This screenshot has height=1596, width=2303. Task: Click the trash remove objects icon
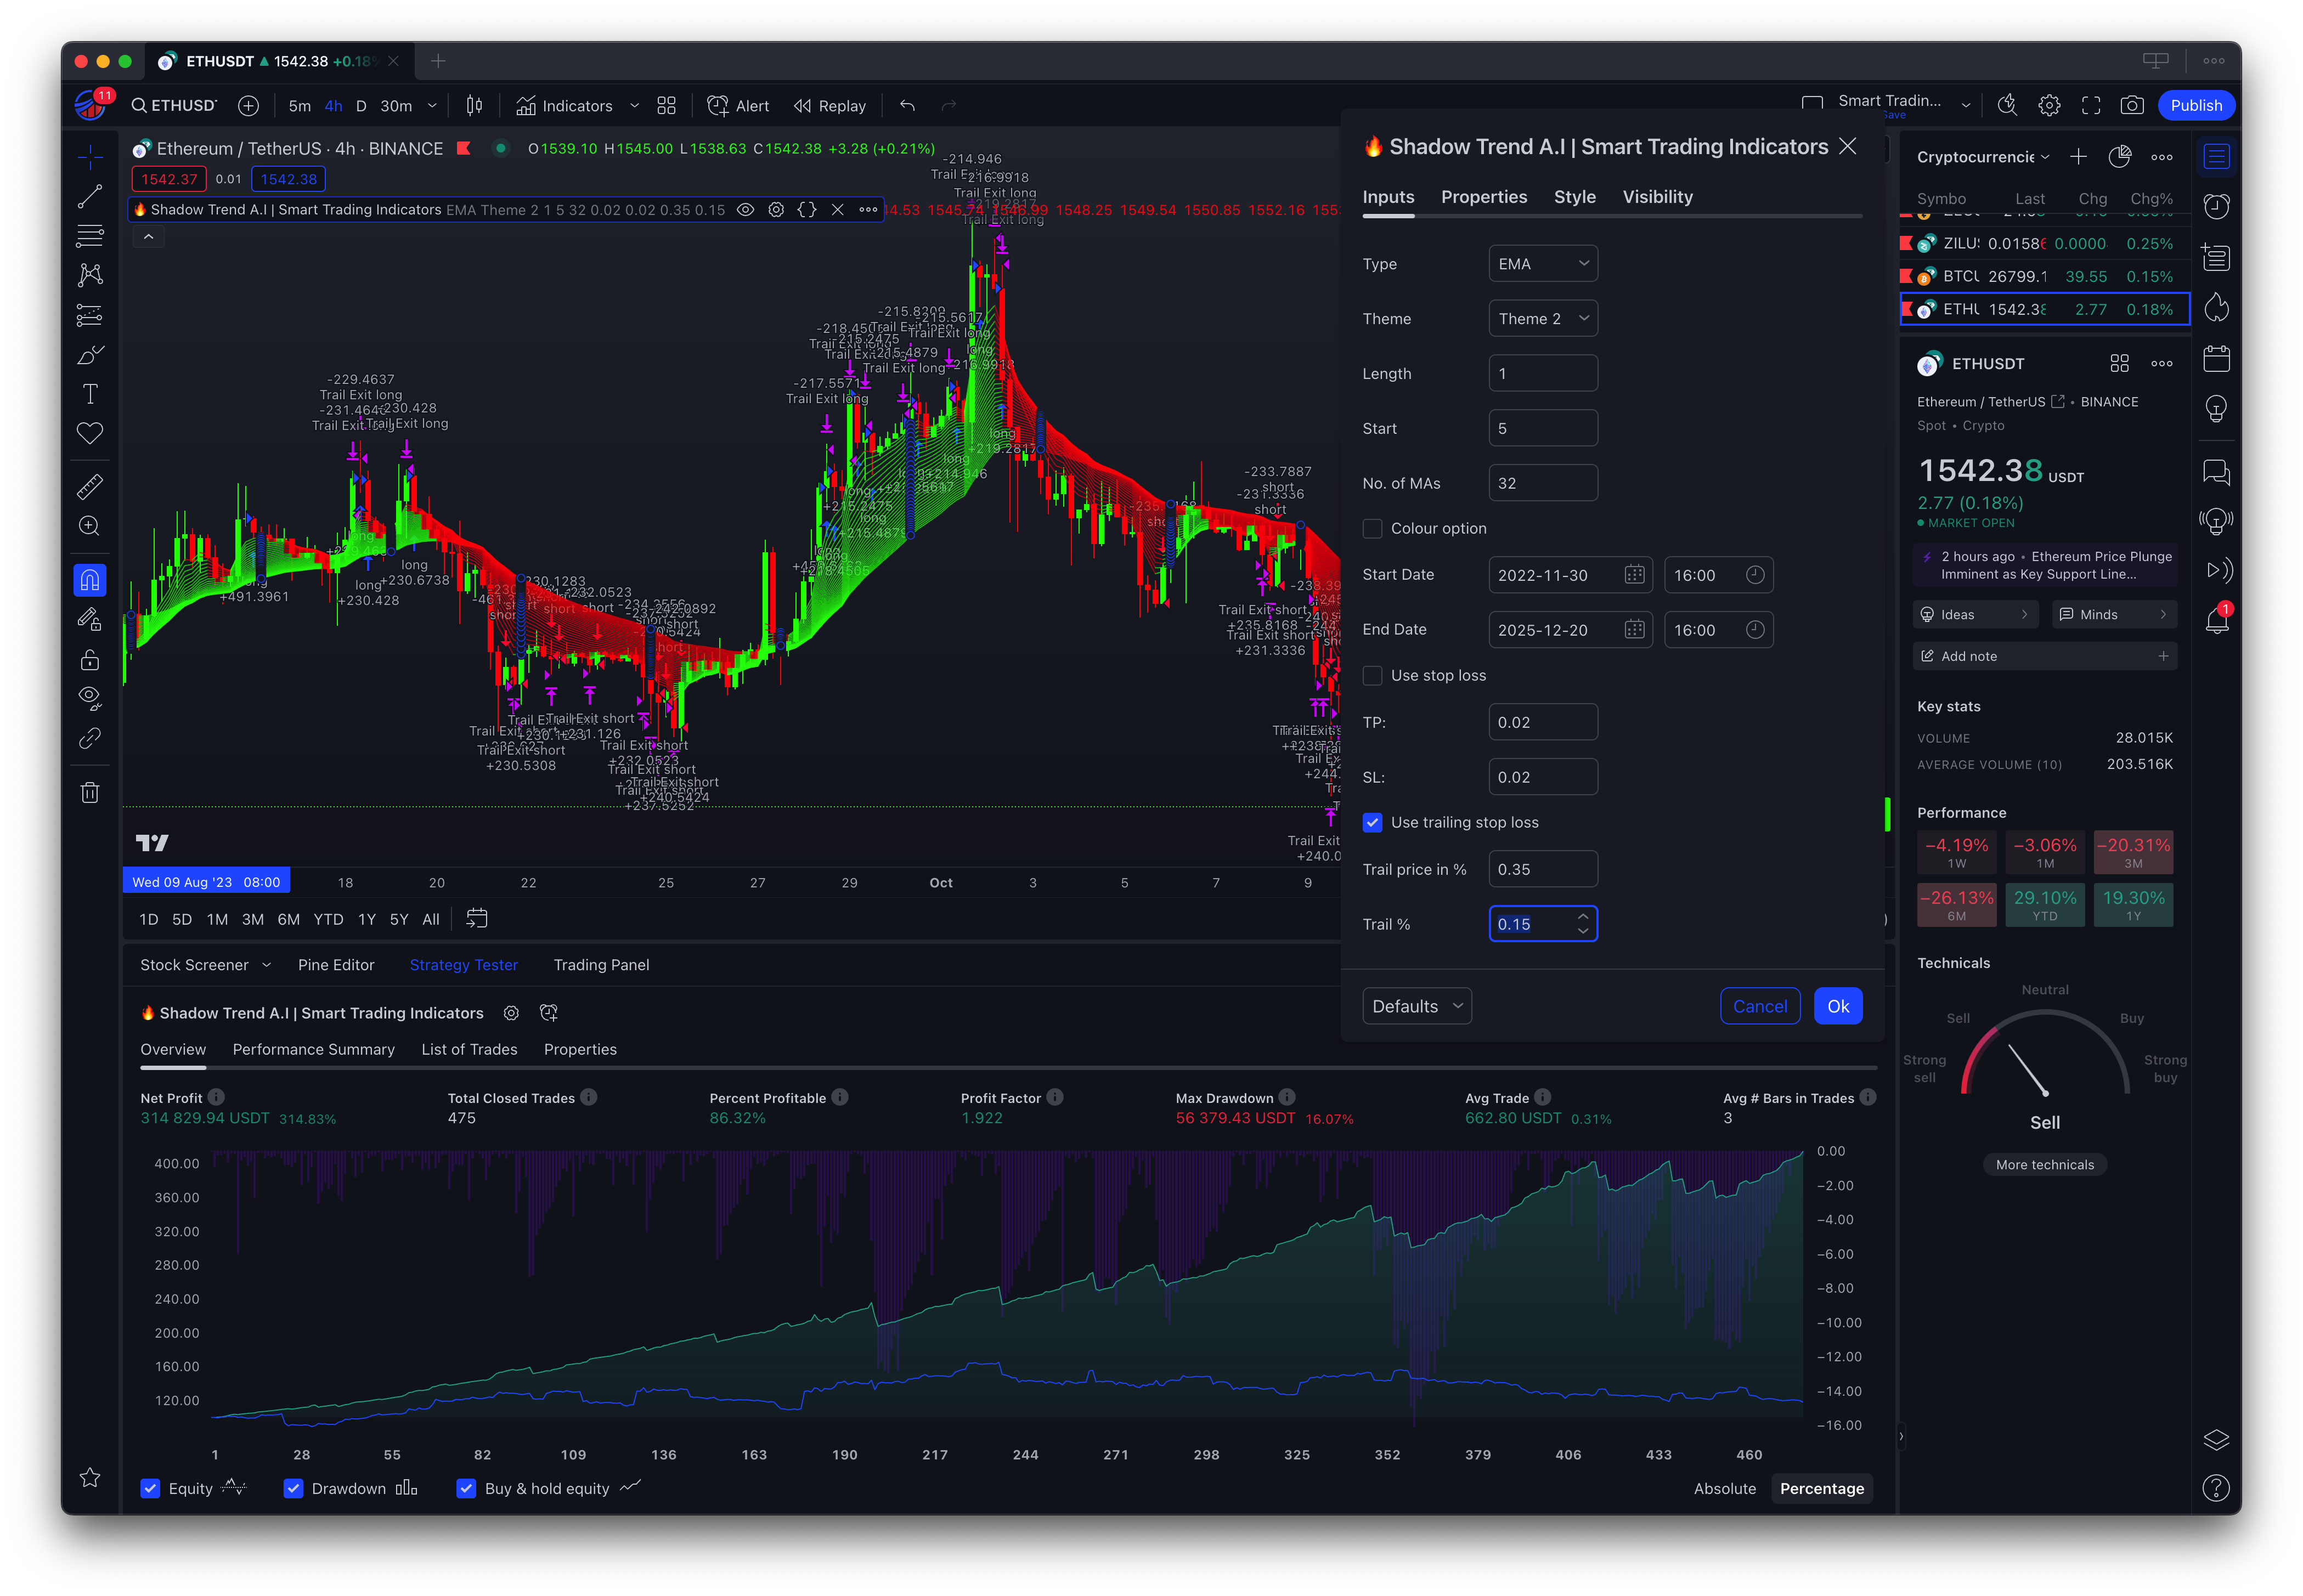pos(90,792)
